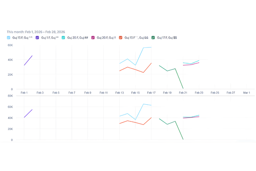Select the green line in the lower chart
The image size is (256, 171).
[x=167, y=124]
